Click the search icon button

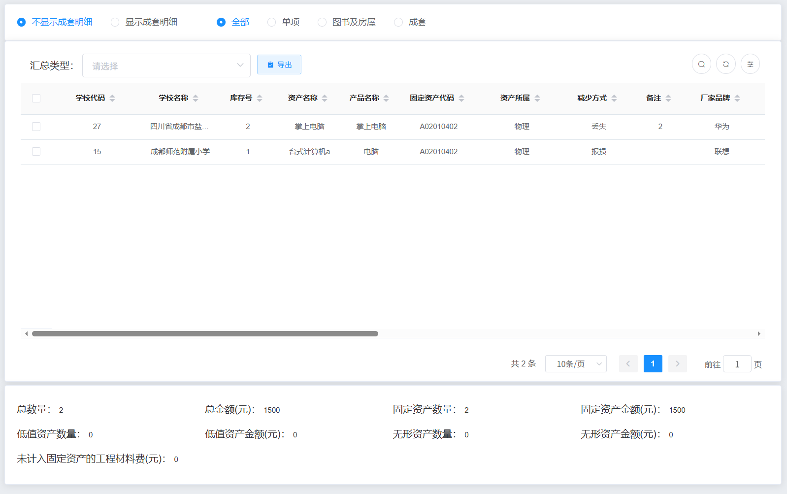point(701,64)
